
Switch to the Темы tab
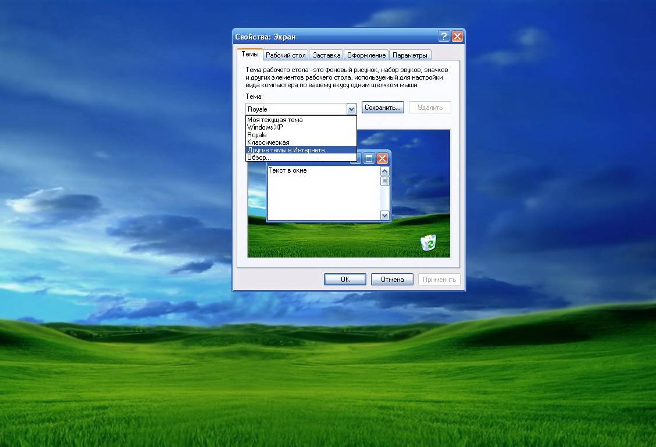250,55
